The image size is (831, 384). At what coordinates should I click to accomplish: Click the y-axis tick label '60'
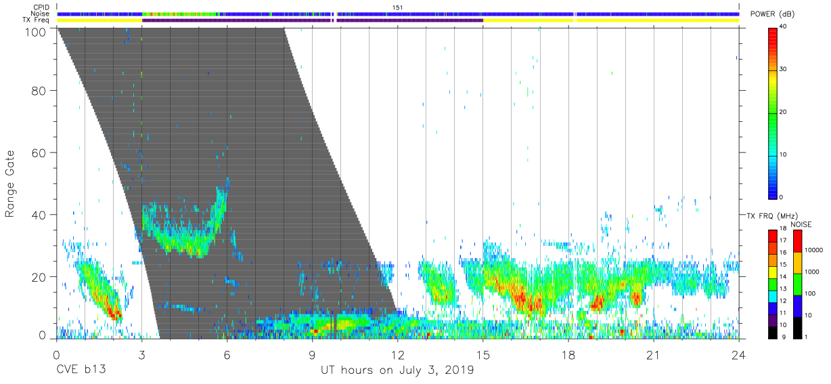point(39,152)
